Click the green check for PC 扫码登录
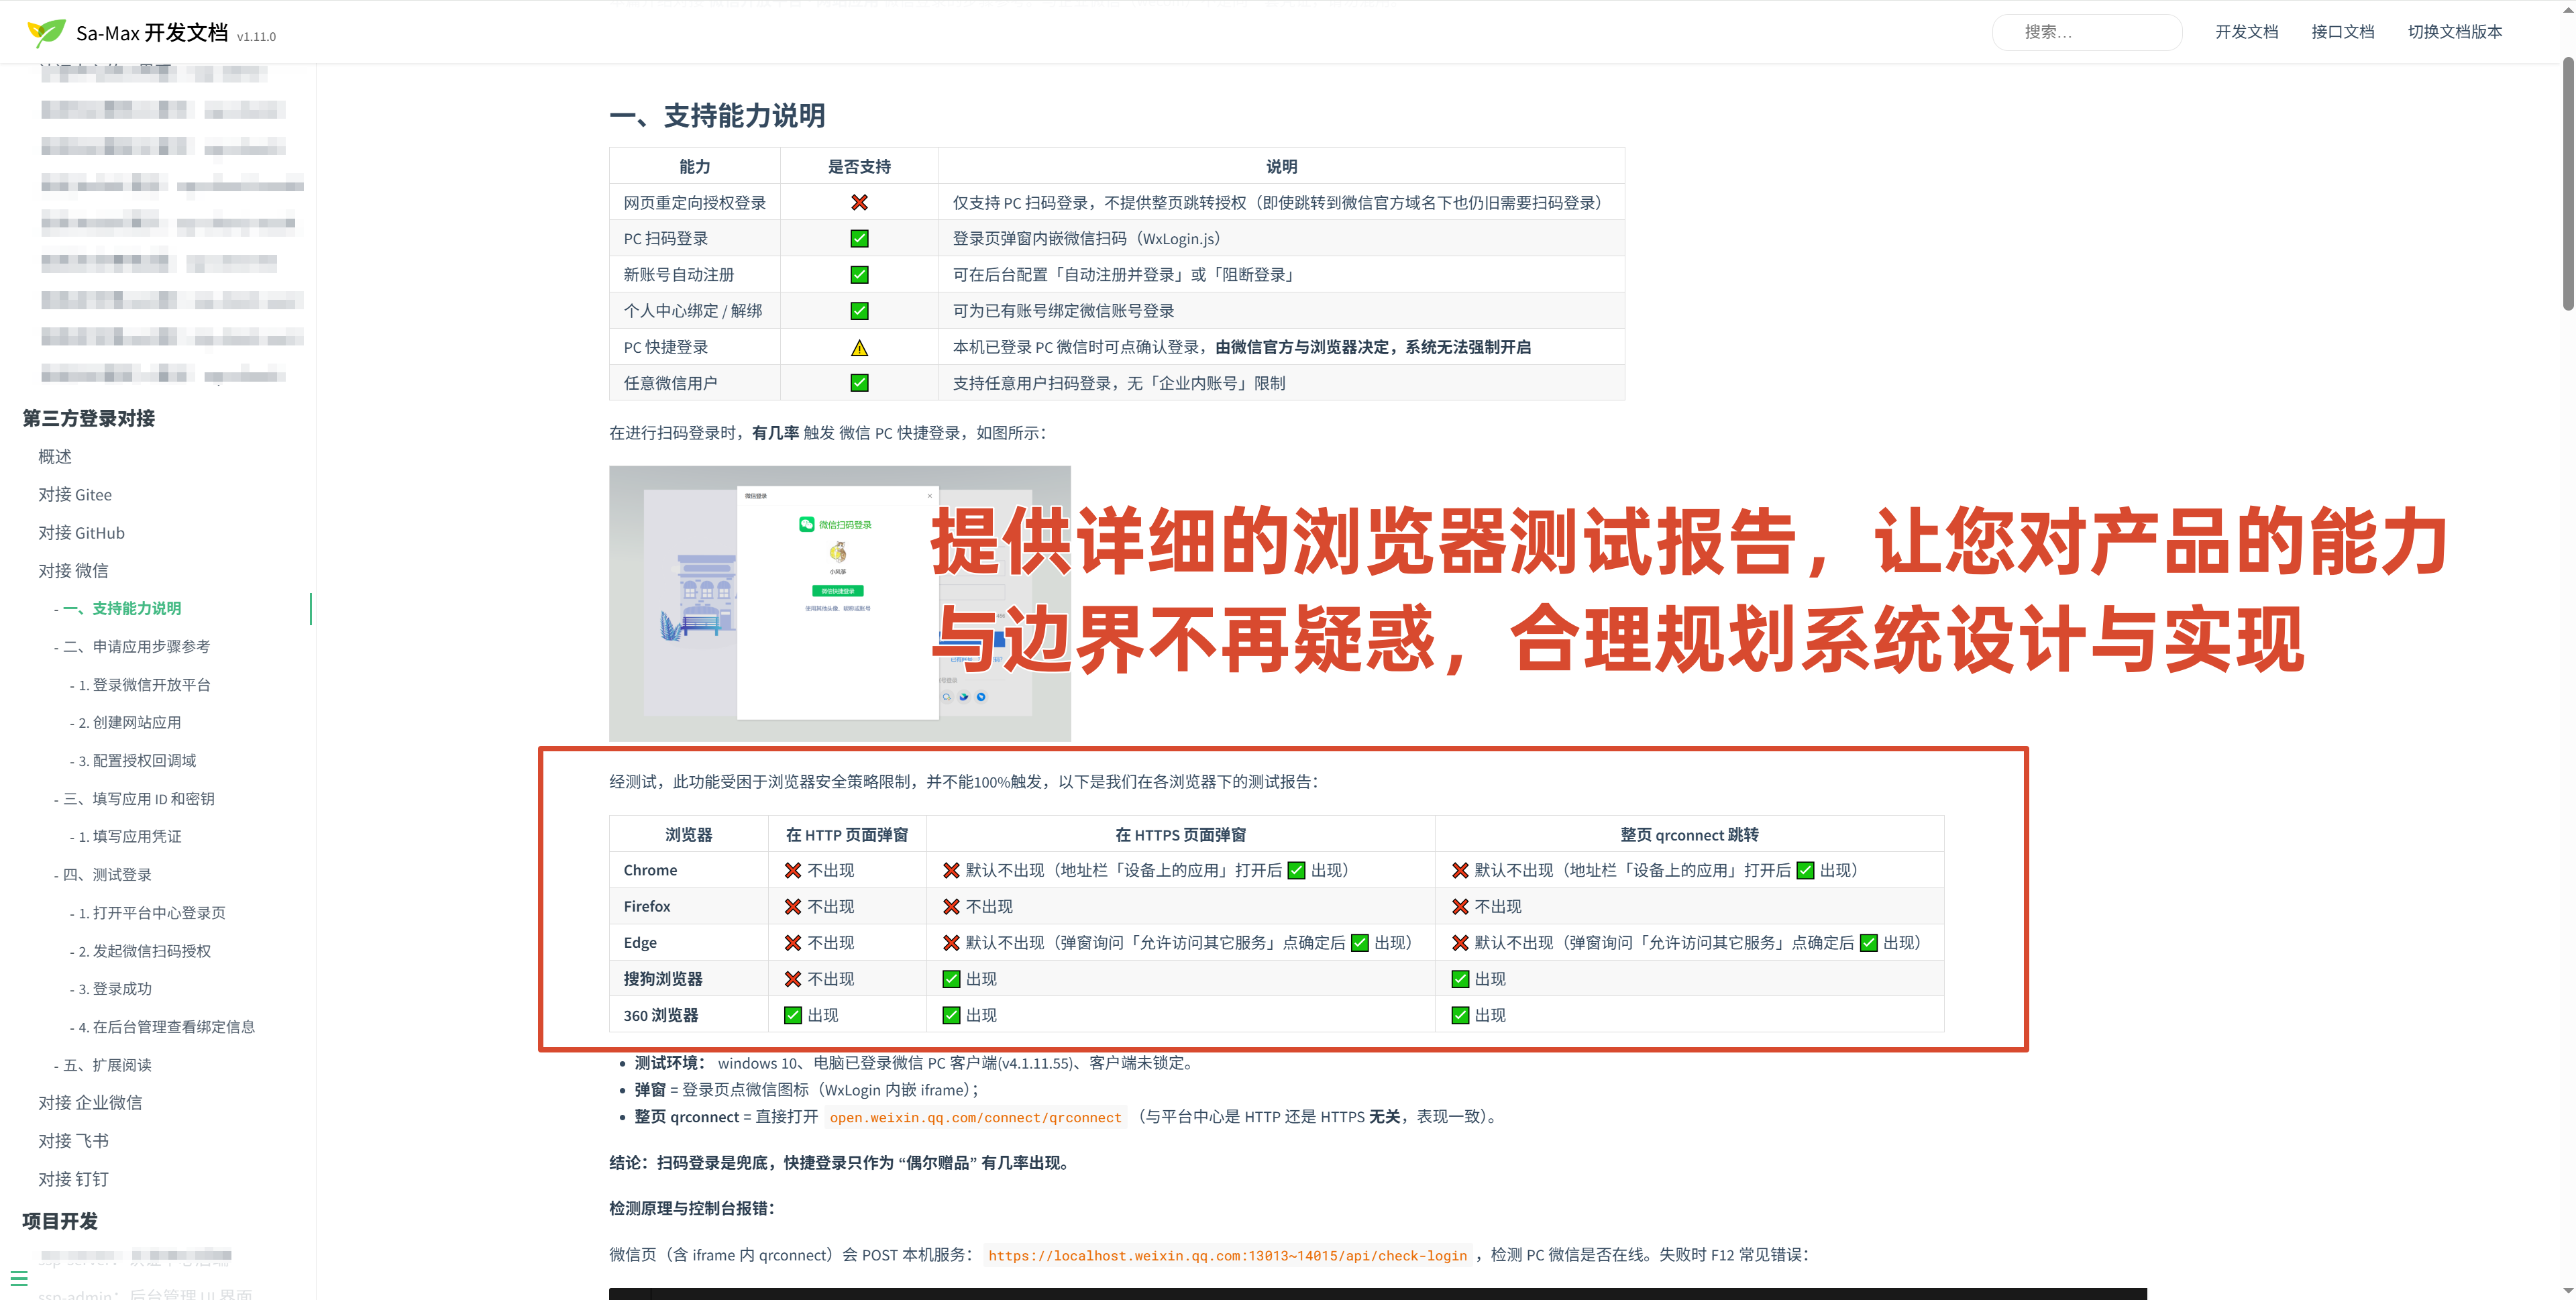This screenshot has height=1300, width=2576. tap(859, 238)
